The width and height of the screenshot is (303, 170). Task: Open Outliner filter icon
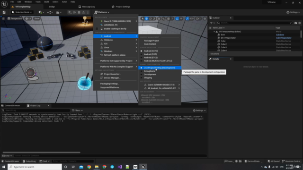[x=212, y=23]
